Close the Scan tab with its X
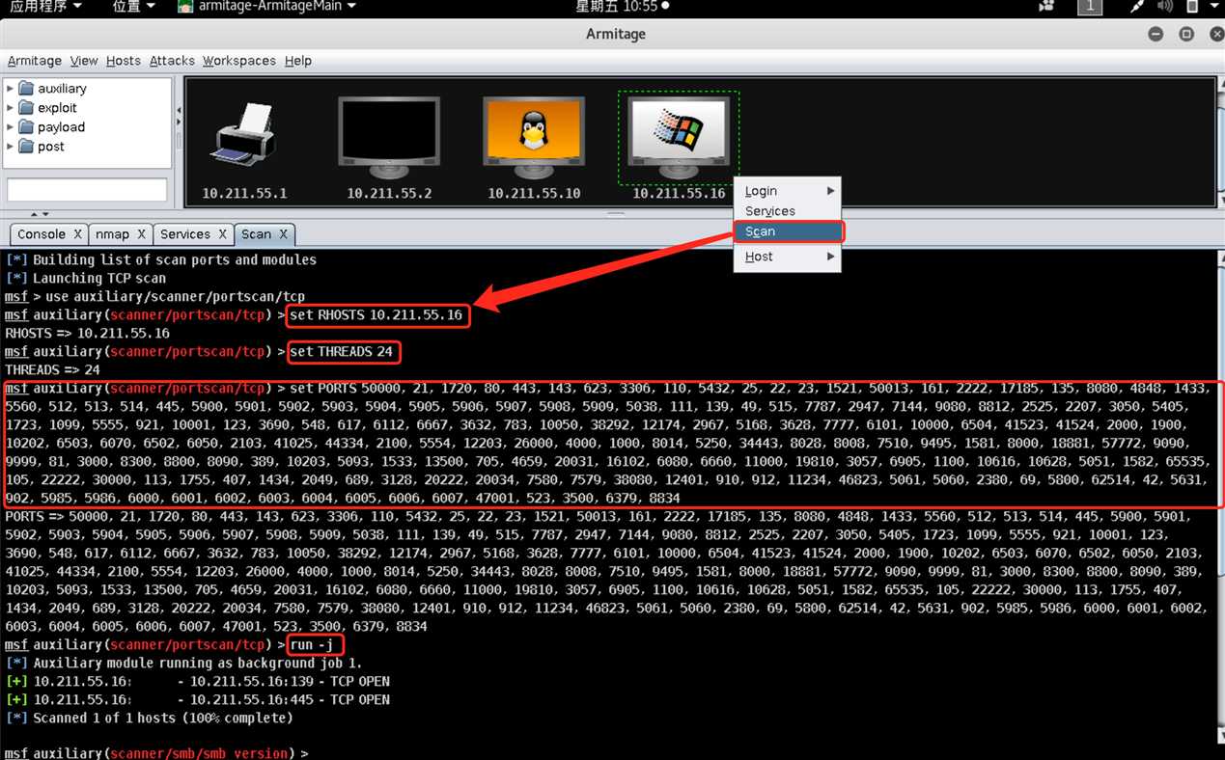The height and width of the screenshot is (760, 1225). coord(283,234)
